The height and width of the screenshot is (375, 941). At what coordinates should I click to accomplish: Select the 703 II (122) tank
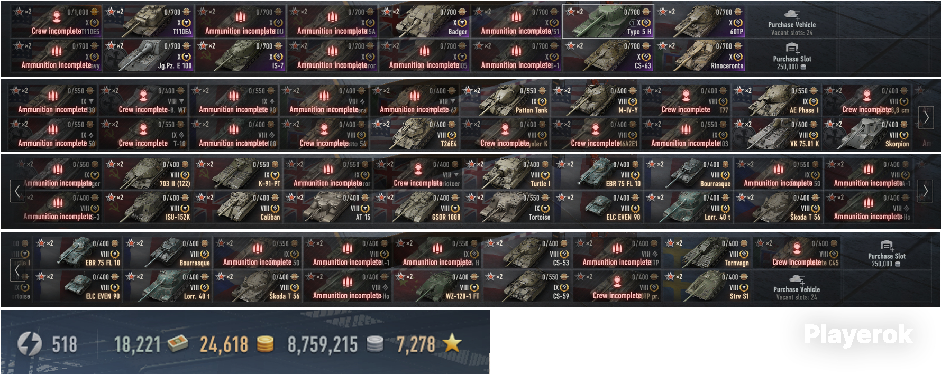[x=148, y=173]
